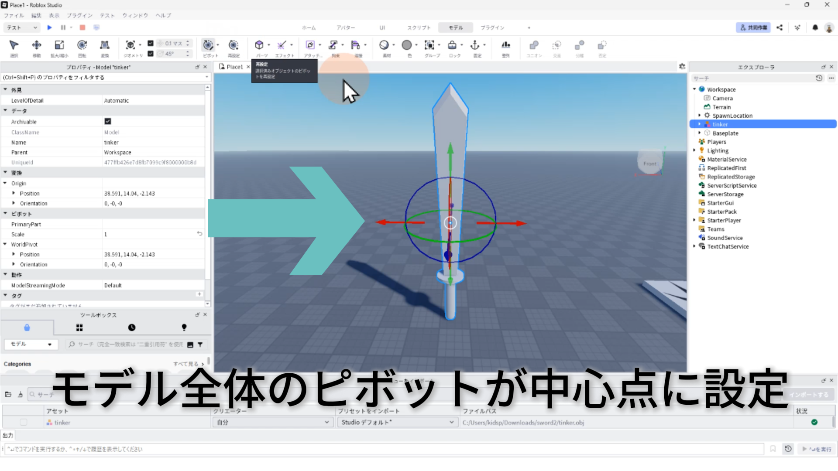This screenshot has height=471, width=838.
Task: Toggle the 45° rotation snap checkbox
Action: point(151,54)
